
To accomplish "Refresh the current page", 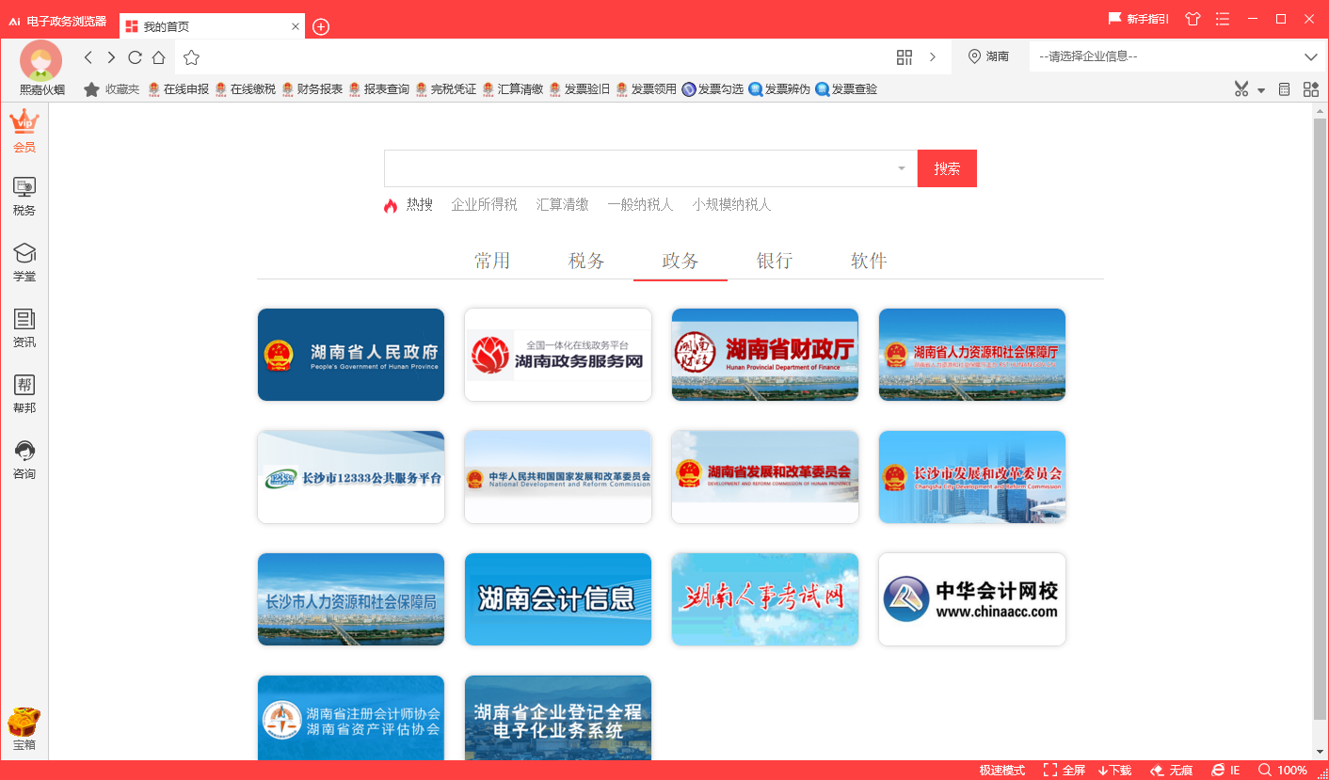I will [135, 57].
